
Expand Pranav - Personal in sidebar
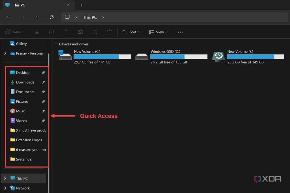(x=5, y=53)
